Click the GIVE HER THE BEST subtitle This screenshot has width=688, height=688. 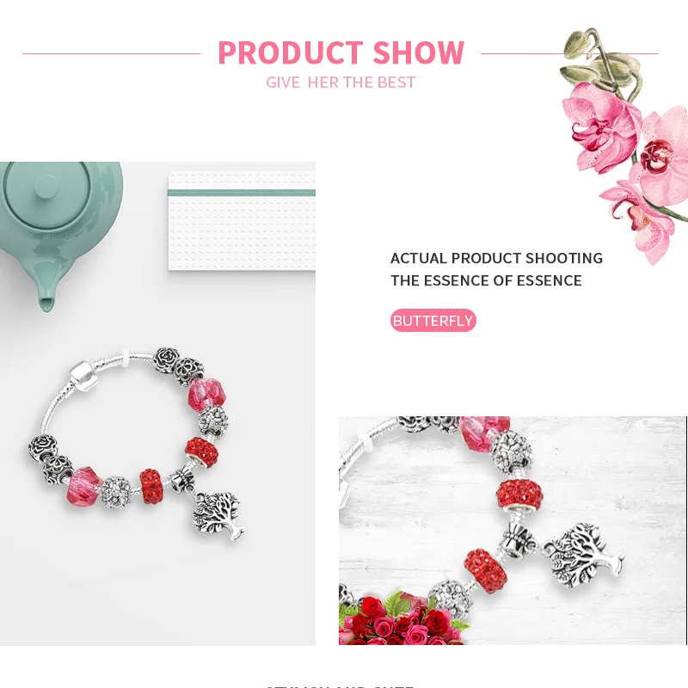(x=341, y=83)
